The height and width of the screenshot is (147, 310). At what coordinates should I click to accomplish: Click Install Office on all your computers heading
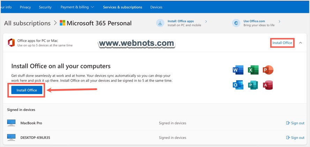[x=61, y=66]
